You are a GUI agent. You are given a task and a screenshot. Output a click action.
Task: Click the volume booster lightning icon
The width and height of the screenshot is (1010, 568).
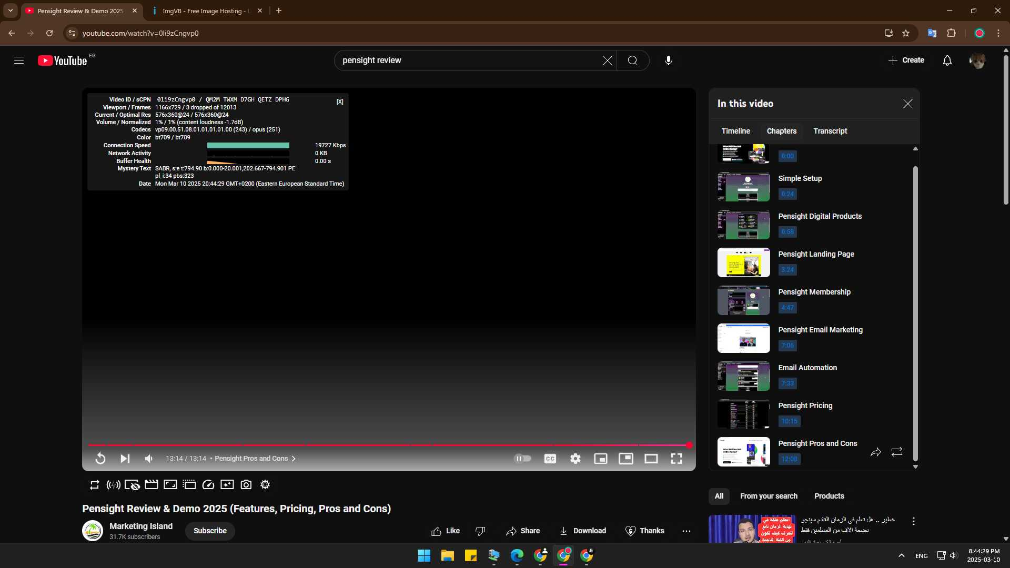(x=114, y=485)
